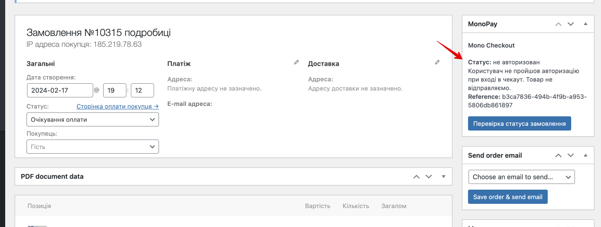
Task: Collapse the Send order email panel
Action: [585, 155]
